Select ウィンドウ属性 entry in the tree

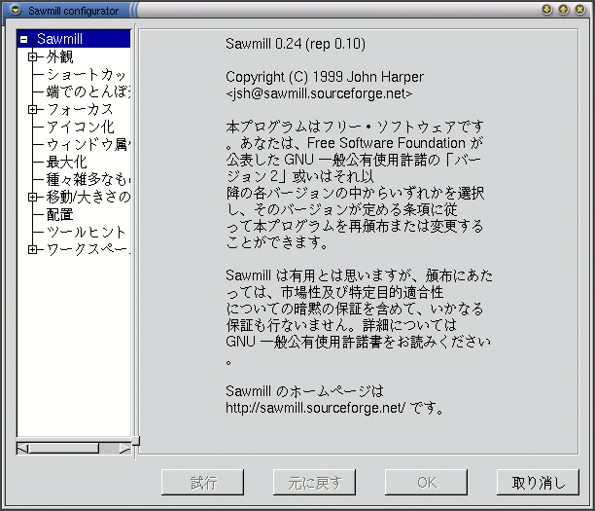(x=88, y=144)
